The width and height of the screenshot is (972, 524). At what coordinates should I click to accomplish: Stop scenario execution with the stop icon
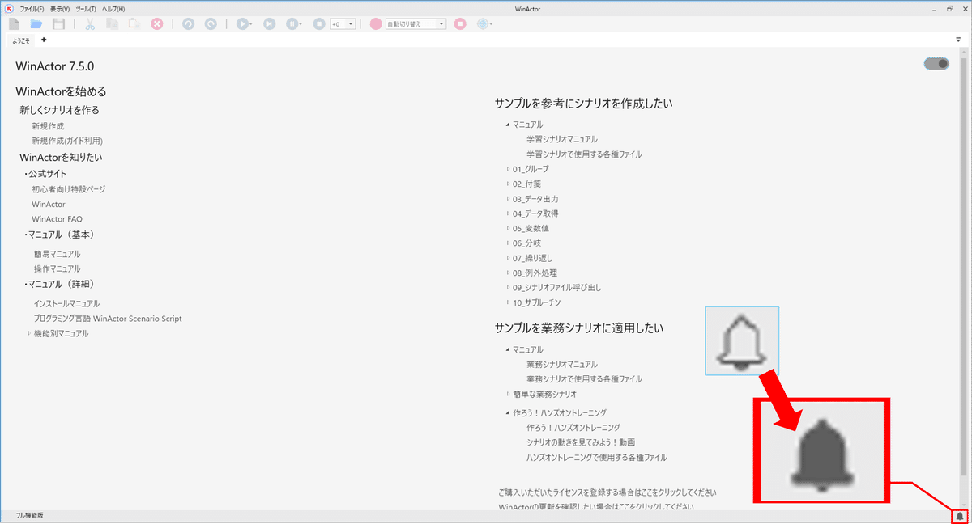pyautogui.click(x=318, y=24)
